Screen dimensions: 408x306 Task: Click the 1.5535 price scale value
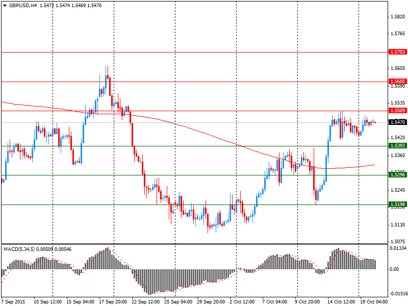398,103
